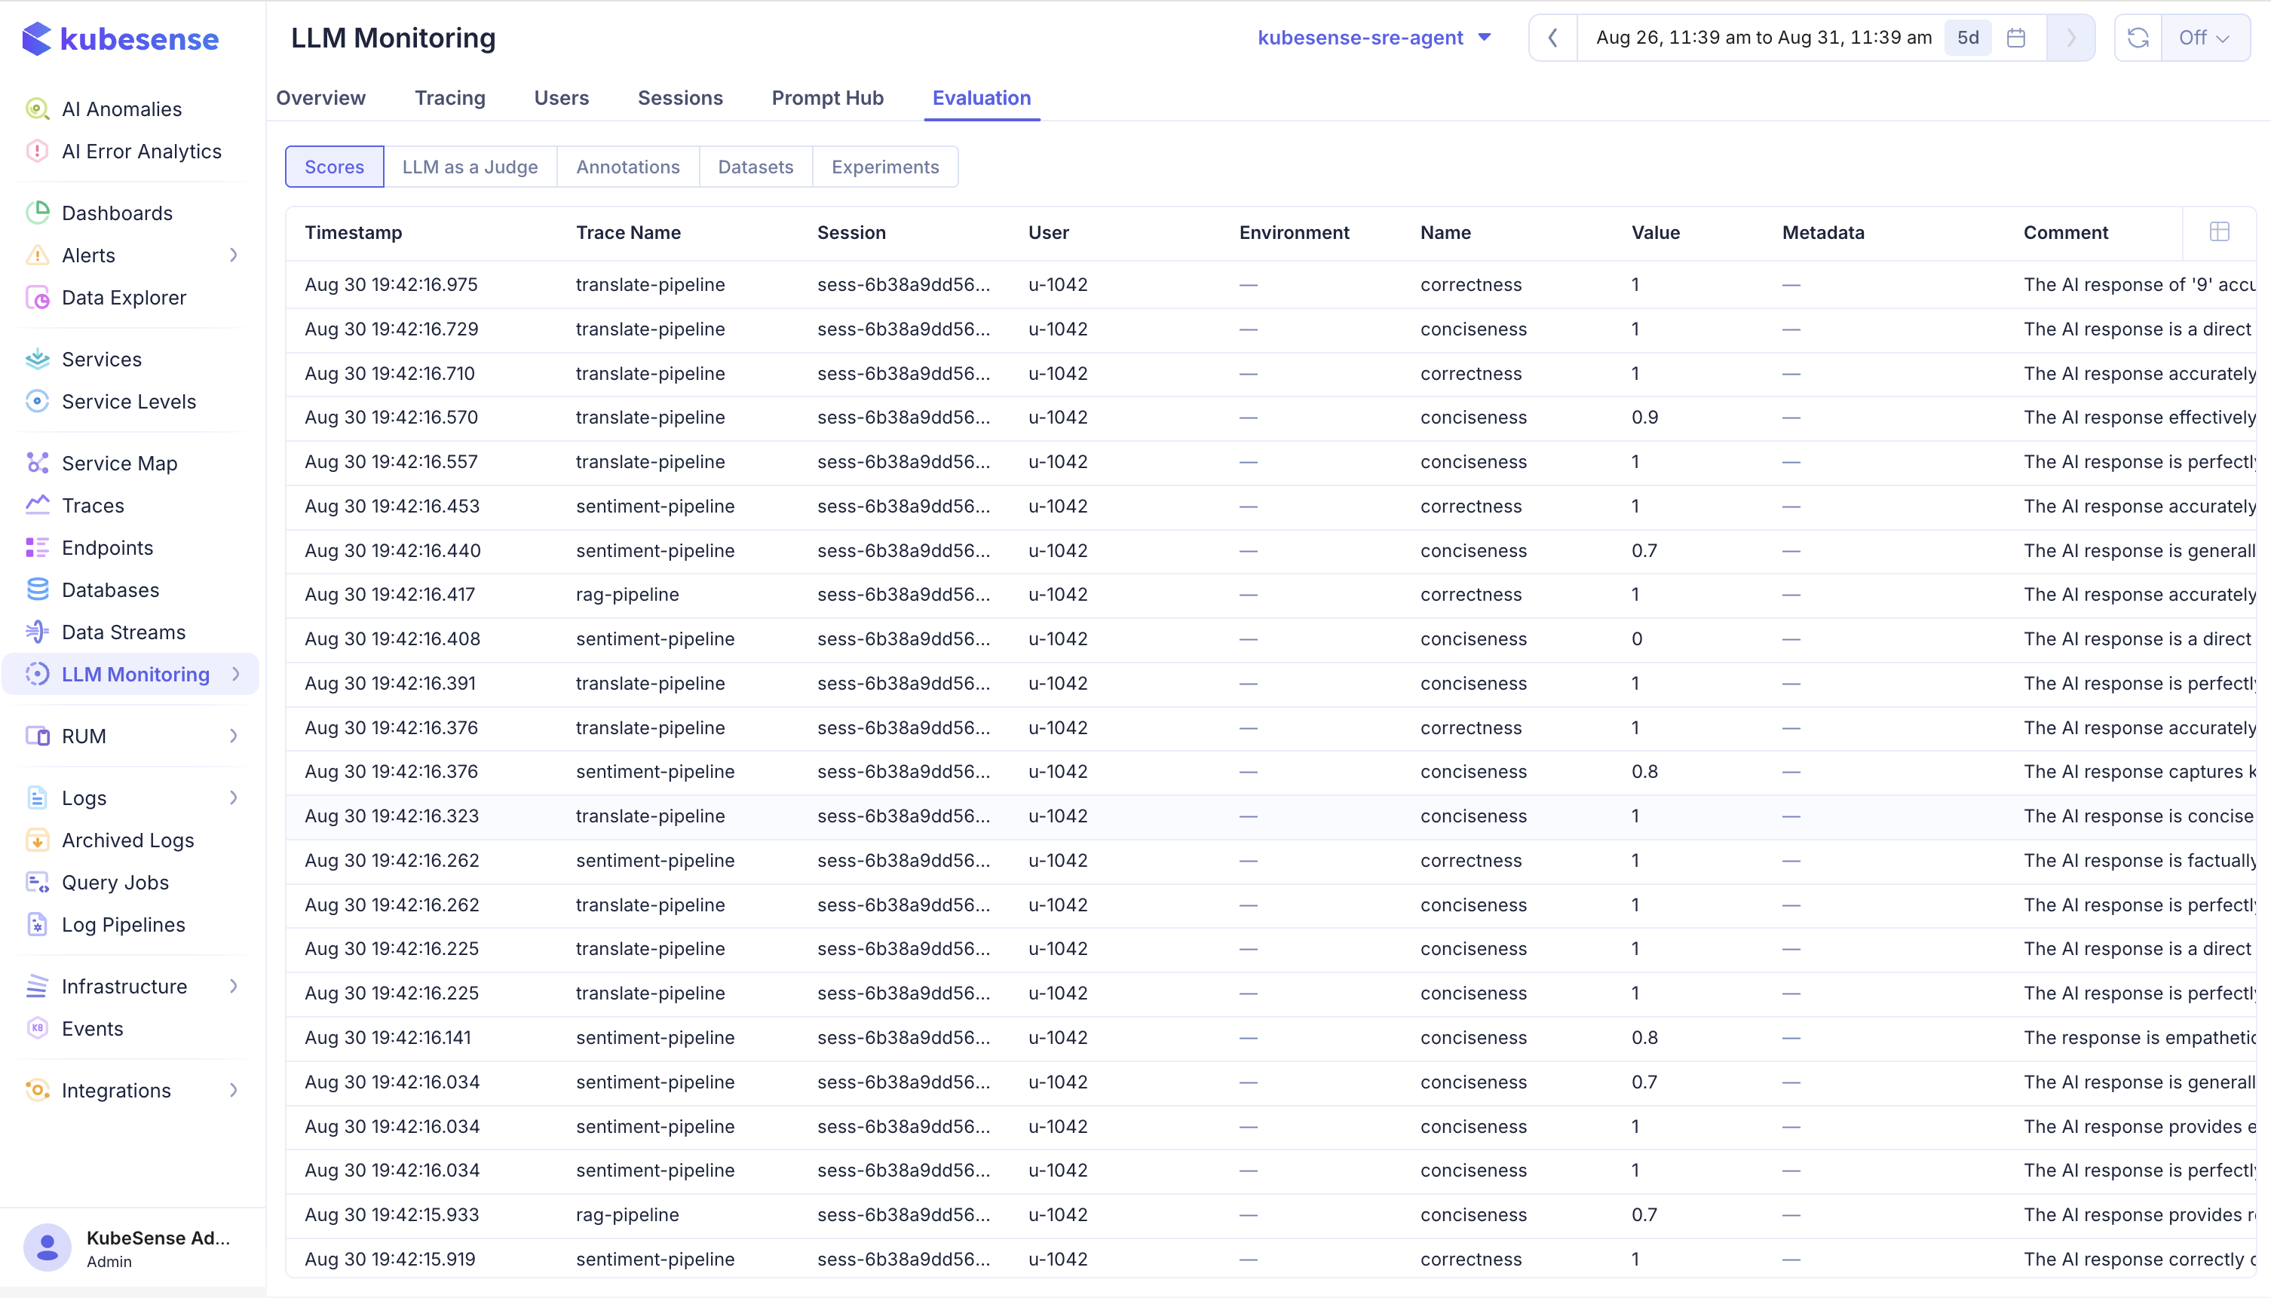Image resolution: width=2271 pixels, height=1298 pixels.
Task: Click the Traces chart icon
Action: (36, 506)
